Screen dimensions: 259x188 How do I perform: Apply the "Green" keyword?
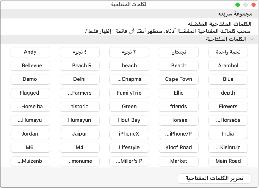pos(129,107)
